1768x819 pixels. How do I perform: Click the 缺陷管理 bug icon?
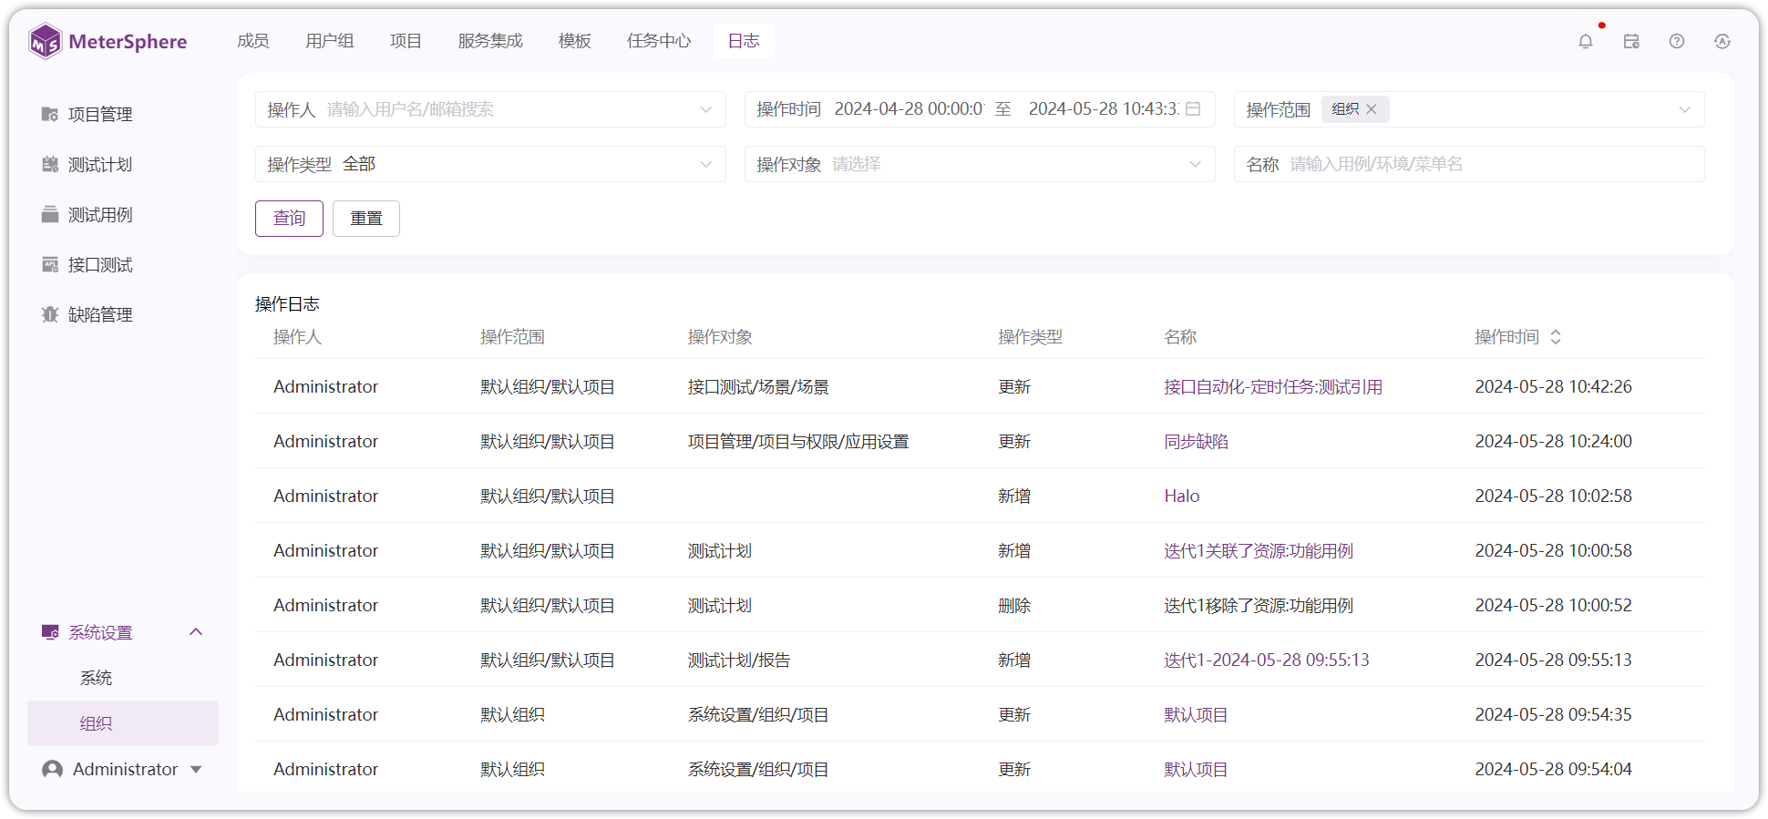[50, 314]
